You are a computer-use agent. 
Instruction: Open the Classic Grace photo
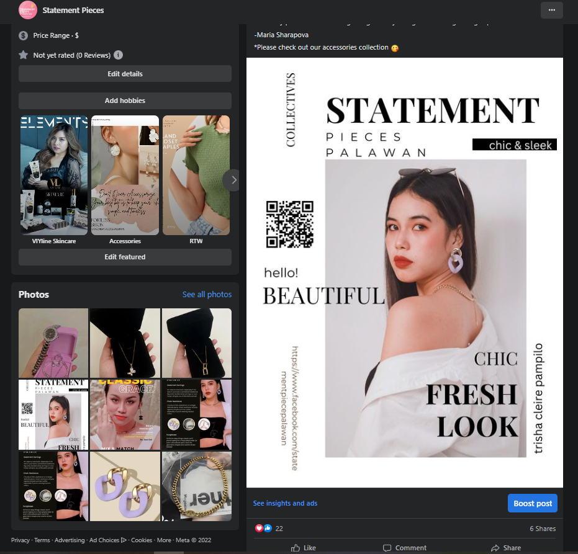coord(125,415)
